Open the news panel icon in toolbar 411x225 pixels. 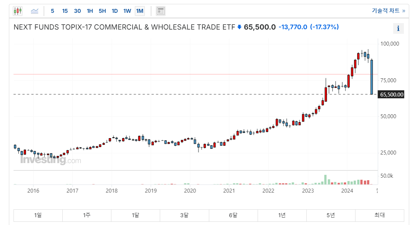point(160,11)
